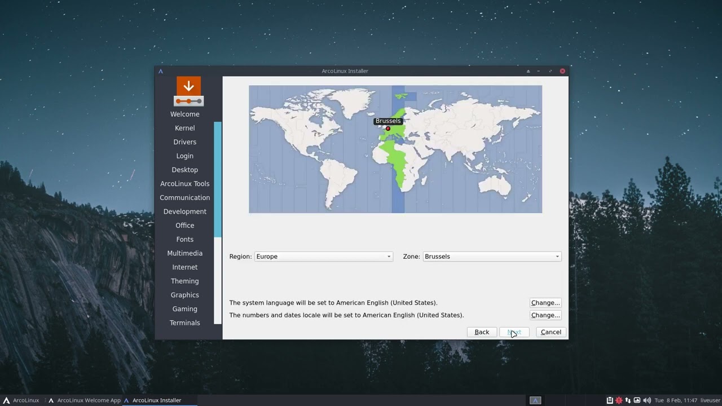
Task: Change the system language setting
Action: click(x=545, y=303)
